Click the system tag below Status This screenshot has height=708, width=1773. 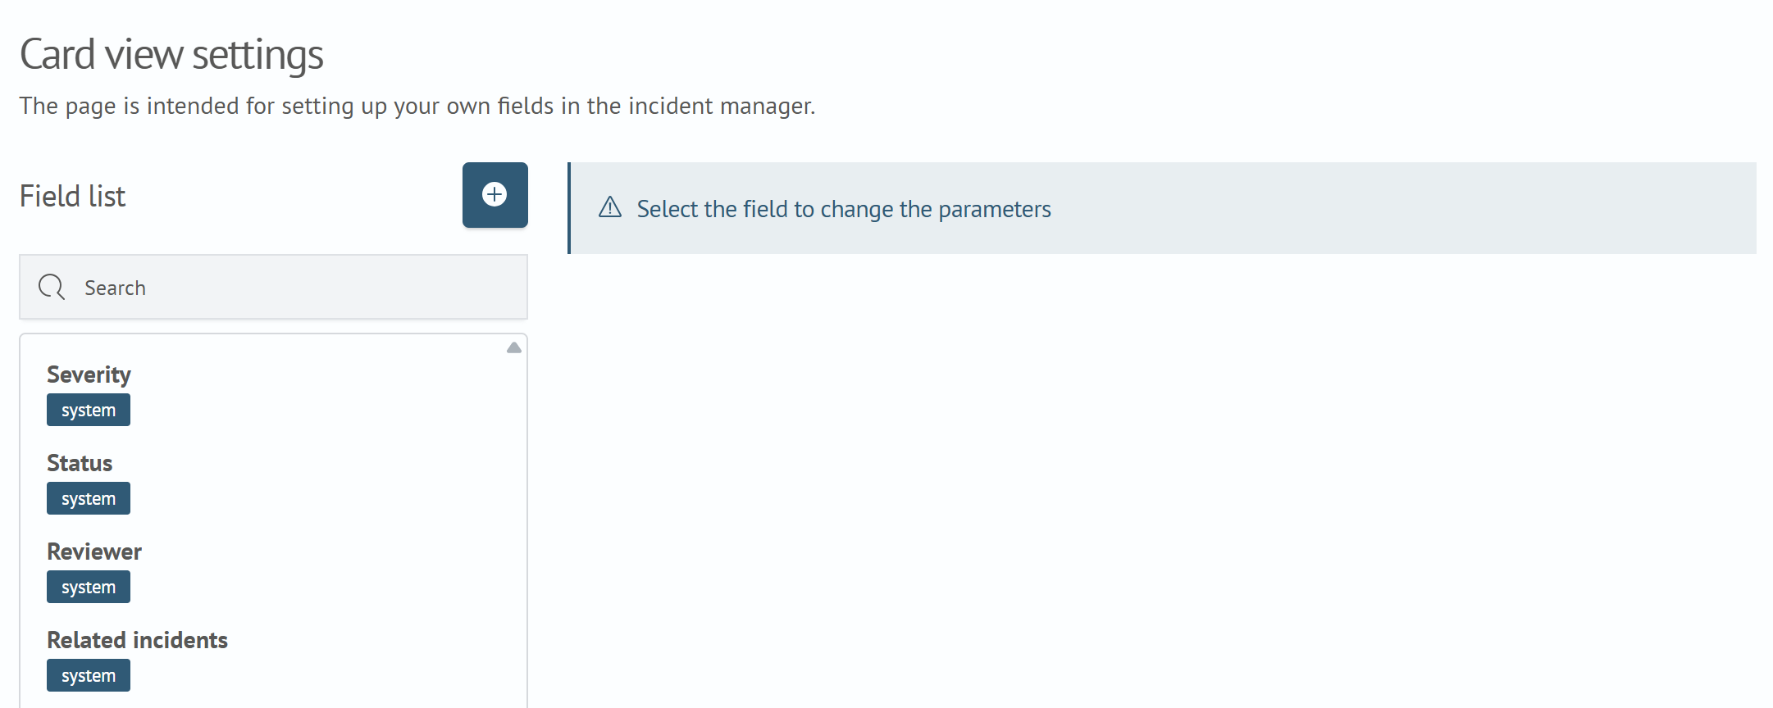(89, 498)
